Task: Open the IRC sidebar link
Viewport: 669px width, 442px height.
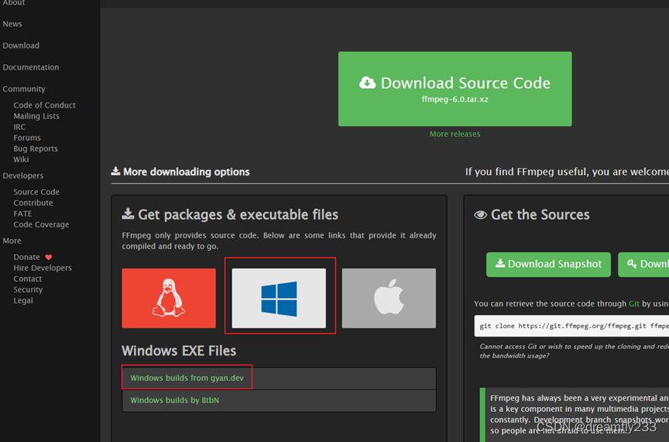Action: pyautogui.click(x=19, y=127)
